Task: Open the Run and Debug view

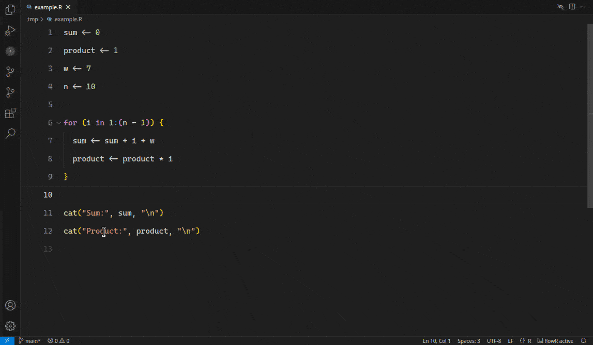Action: tap(10, 31)
